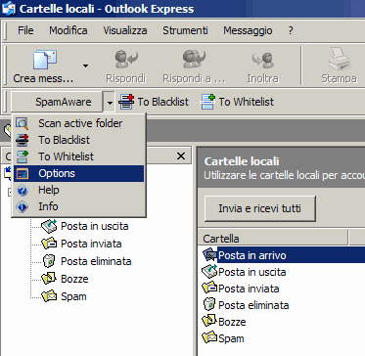Select Posta eliminata in folder list
The height and width of the screenshot is (356, 365).
[253, 305]
